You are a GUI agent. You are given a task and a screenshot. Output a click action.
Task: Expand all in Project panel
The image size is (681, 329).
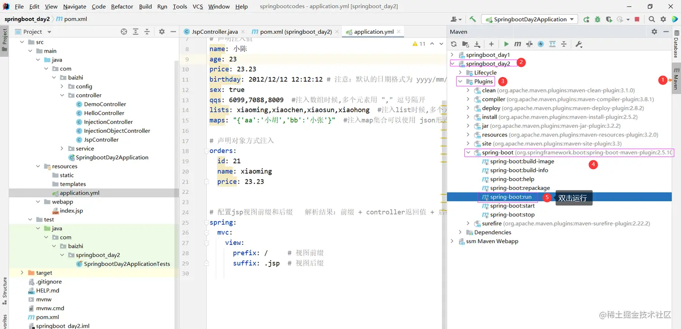pyautogui.click(x=136, y=32)
